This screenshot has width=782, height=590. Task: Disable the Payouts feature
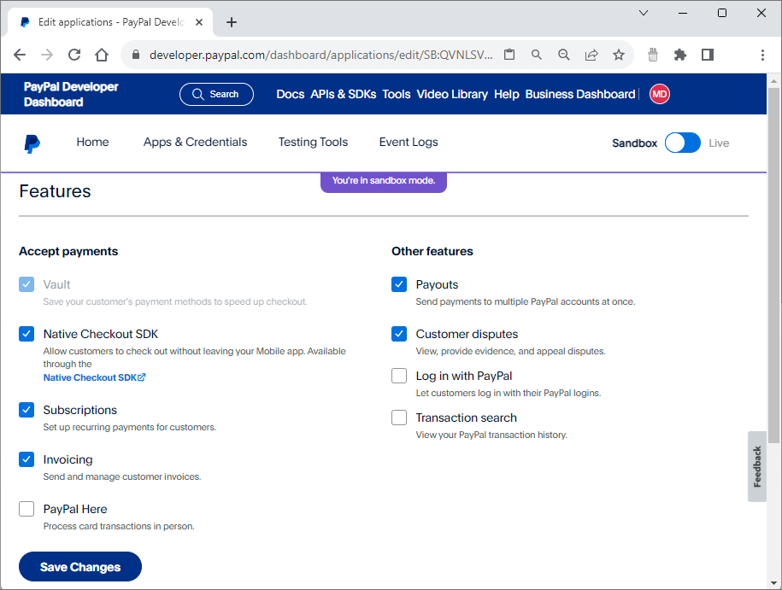(x=398, y=283)
